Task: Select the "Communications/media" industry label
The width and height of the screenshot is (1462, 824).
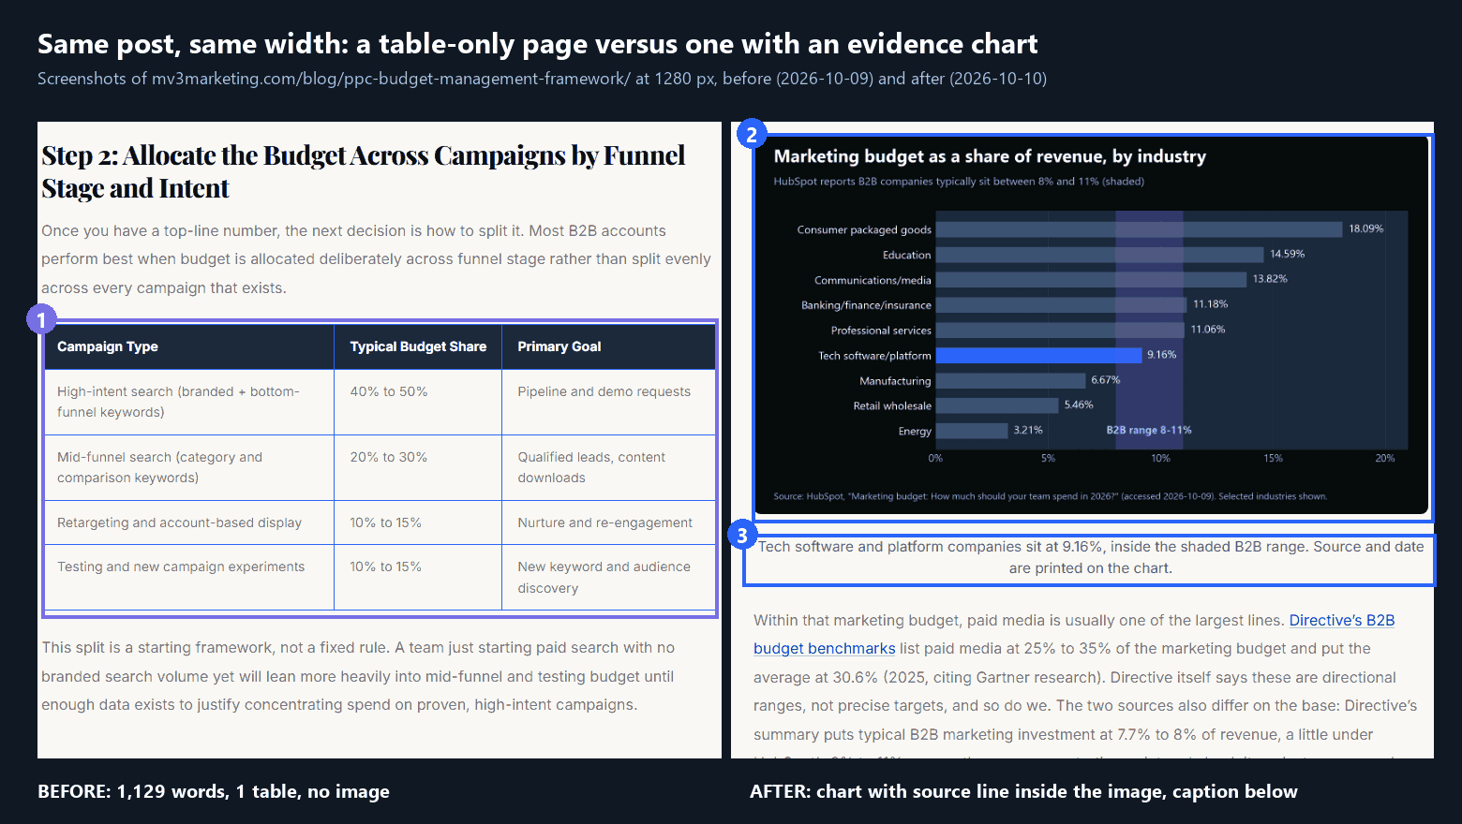Action: point(873,280)
